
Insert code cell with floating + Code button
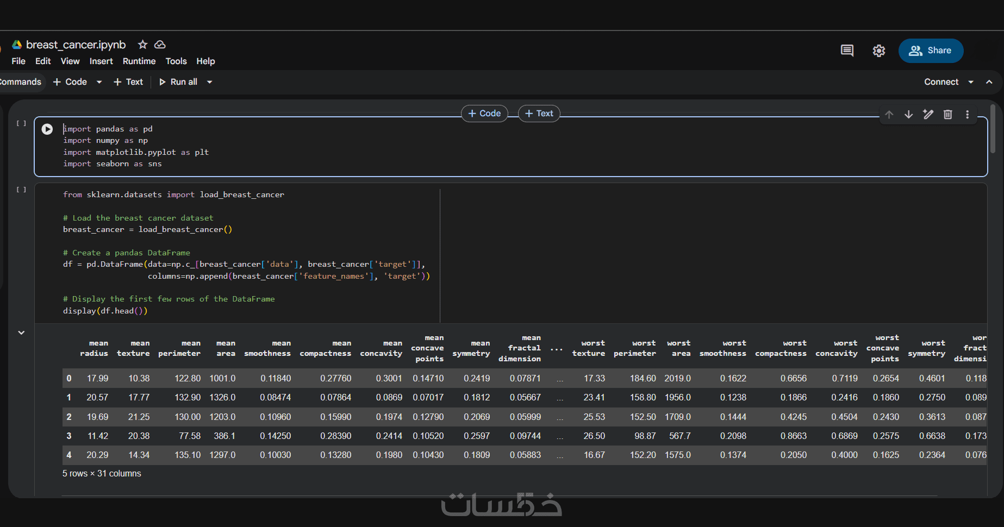[x=484, y=114]
